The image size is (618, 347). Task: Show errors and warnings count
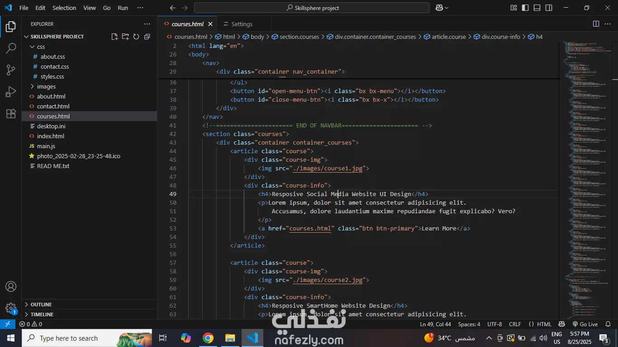(31, 324)
